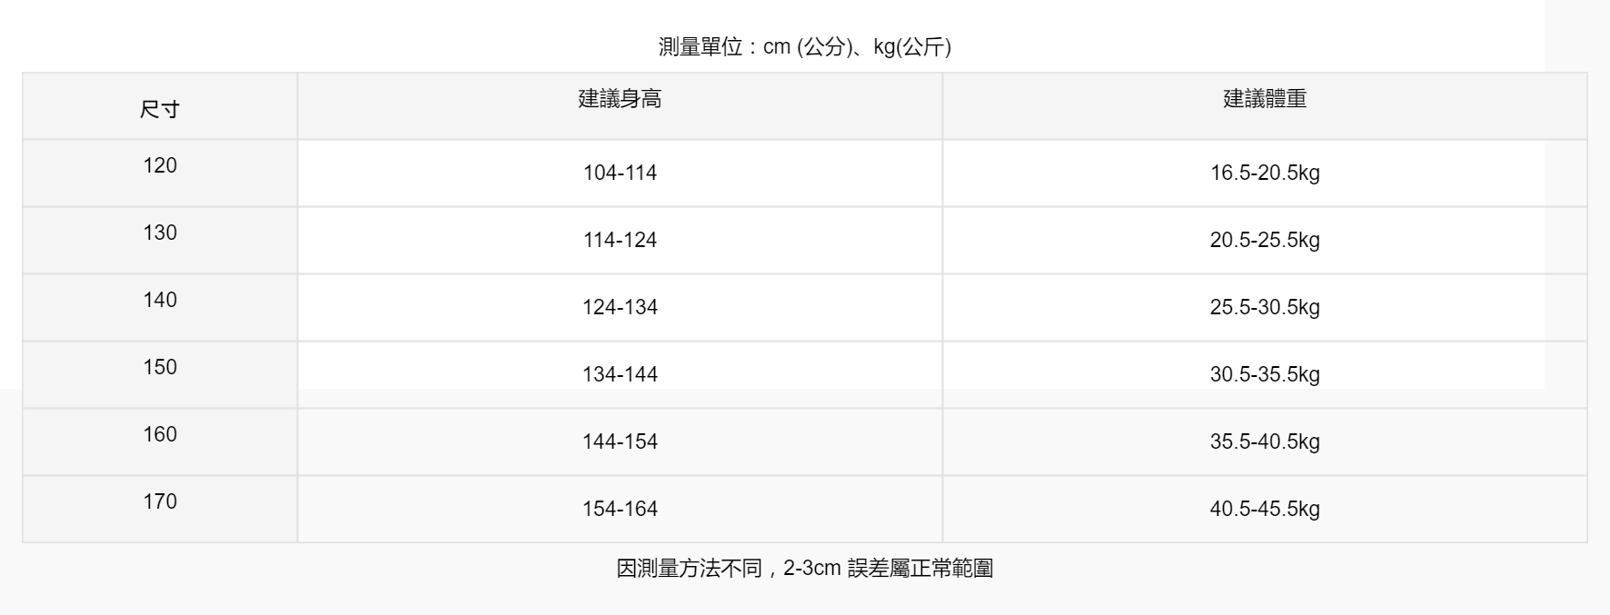Click the 124-134 height cell

(620, 307)
